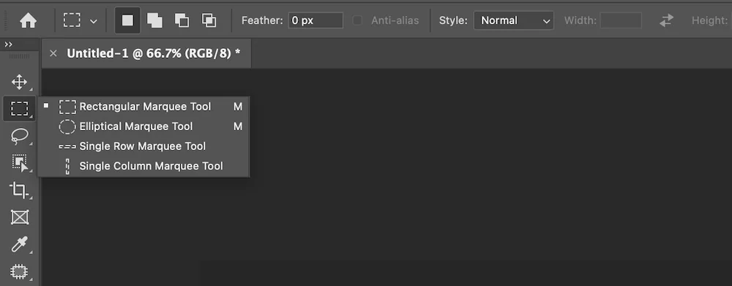Choose Subtract from selection mode
The height and width of the screenshot is (286, 732).
(x=182, y=20)
